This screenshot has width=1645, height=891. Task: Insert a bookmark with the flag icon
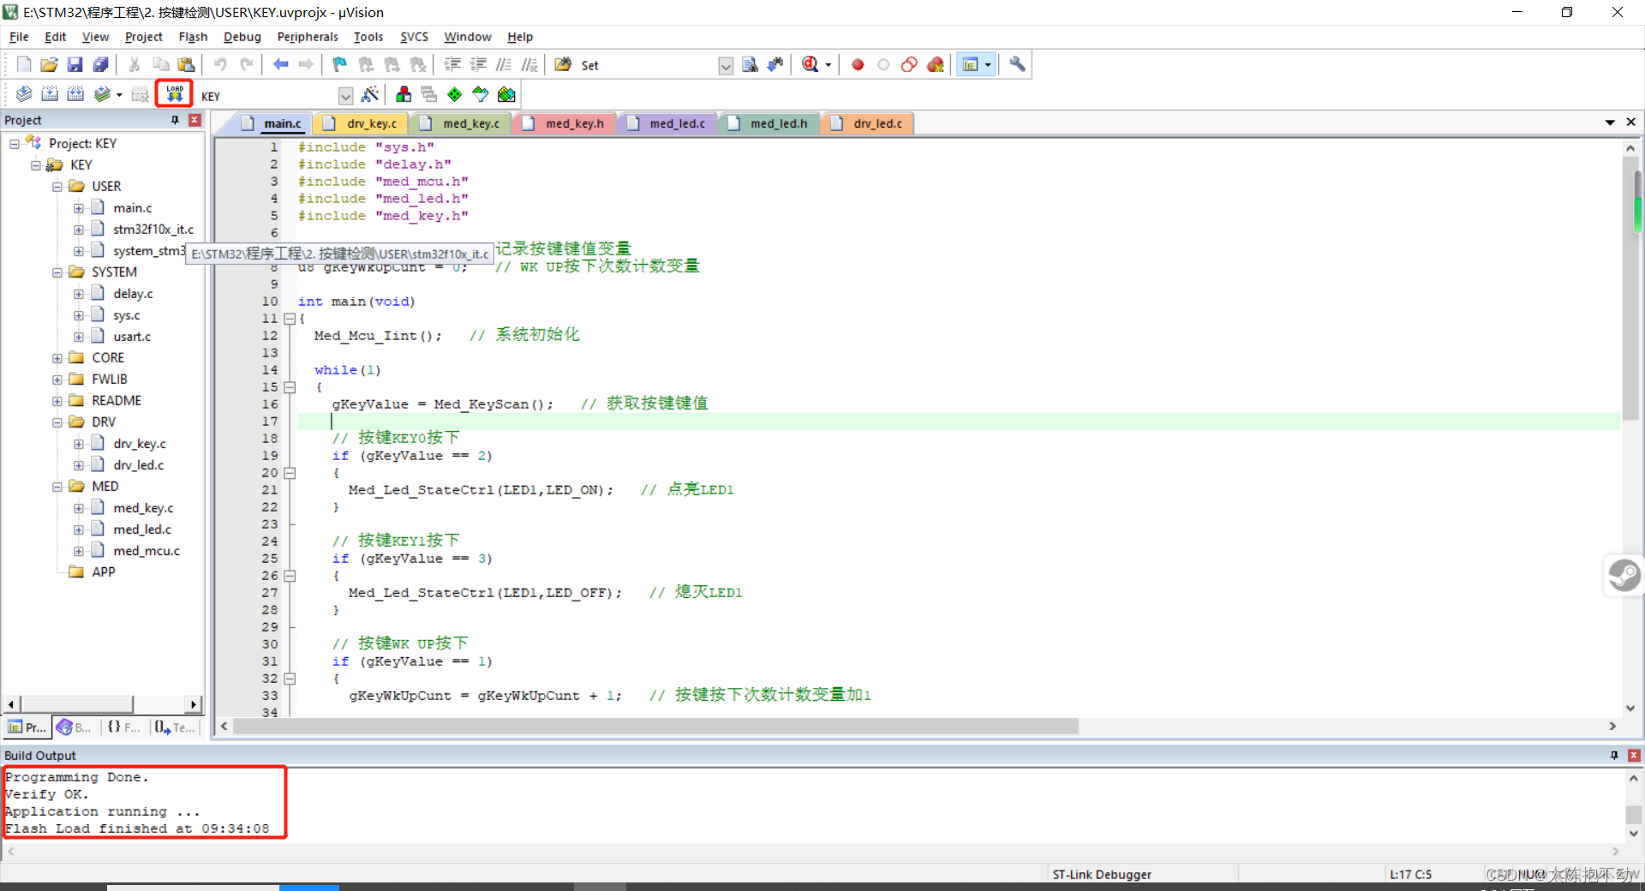(340, 64)
